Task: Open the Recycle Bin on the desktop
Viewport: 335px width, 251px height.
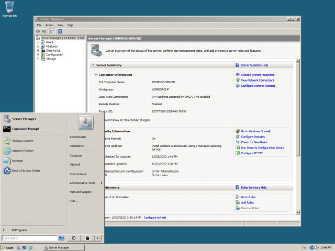Action: [x=9, y=7]
